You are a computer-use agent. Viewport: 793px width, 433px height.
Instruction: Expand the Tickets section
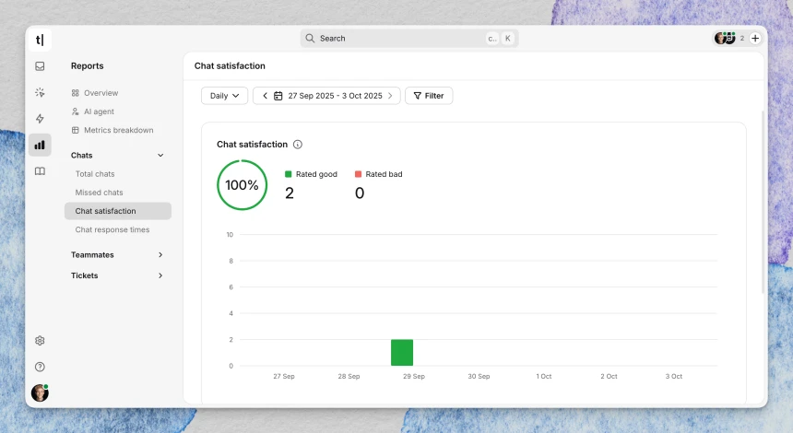tap(117, 275)
